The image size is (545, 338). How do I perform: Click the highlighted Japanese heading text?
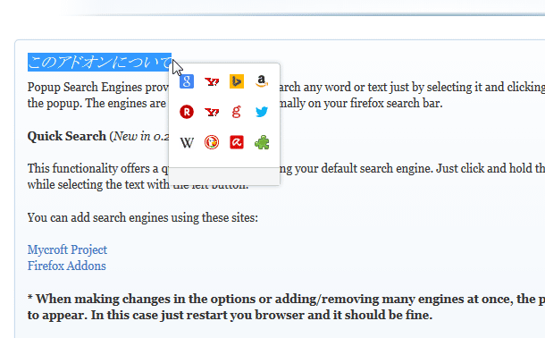click(99, 63)
